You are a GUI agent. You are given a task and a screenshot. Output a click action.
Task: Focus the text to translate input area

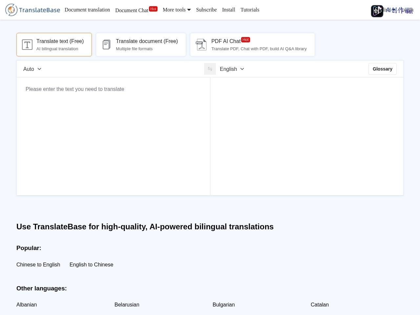(x=113, y=136)
